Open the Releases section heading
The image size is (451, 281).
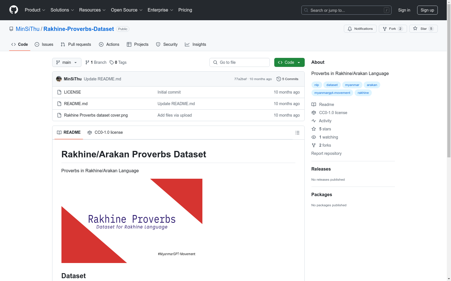[x=321, y=169]
